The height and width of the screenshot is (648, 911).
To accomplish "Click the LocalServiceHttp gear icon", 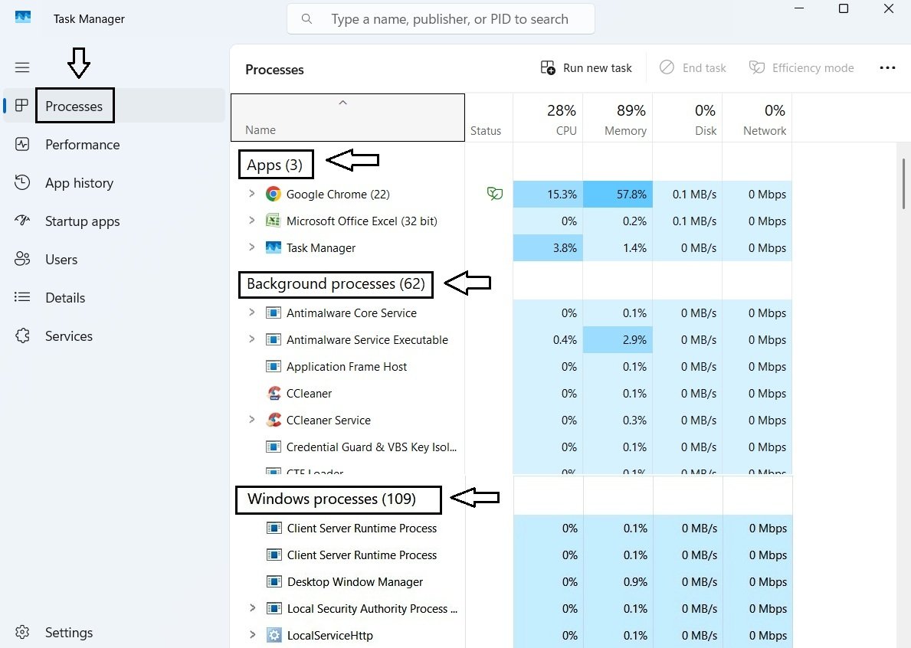I will click(274, 635).
